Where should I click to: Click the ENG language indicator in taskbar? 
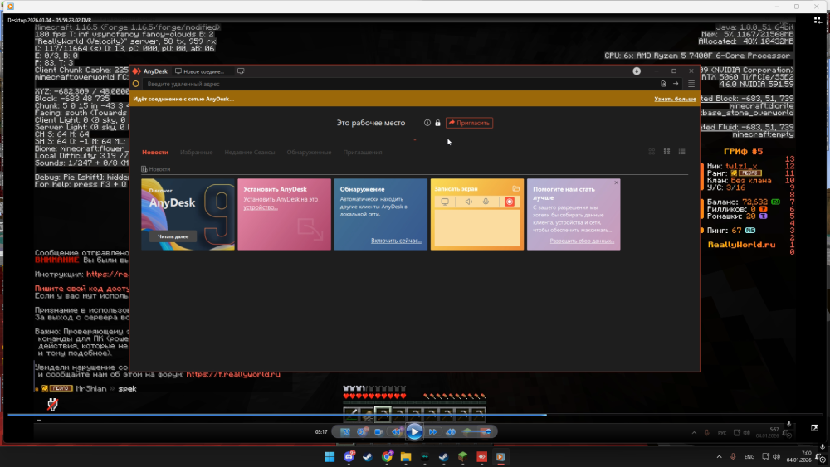(x=749, y=456)
